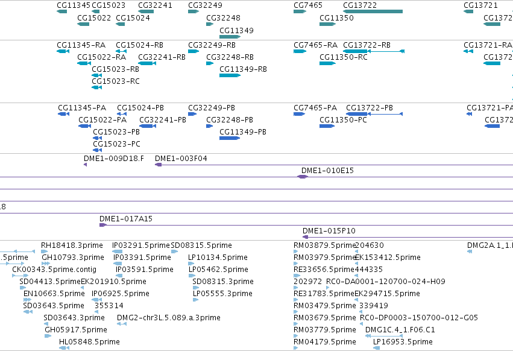Select protein CG32248-PB label

click(x=229, y=120)
